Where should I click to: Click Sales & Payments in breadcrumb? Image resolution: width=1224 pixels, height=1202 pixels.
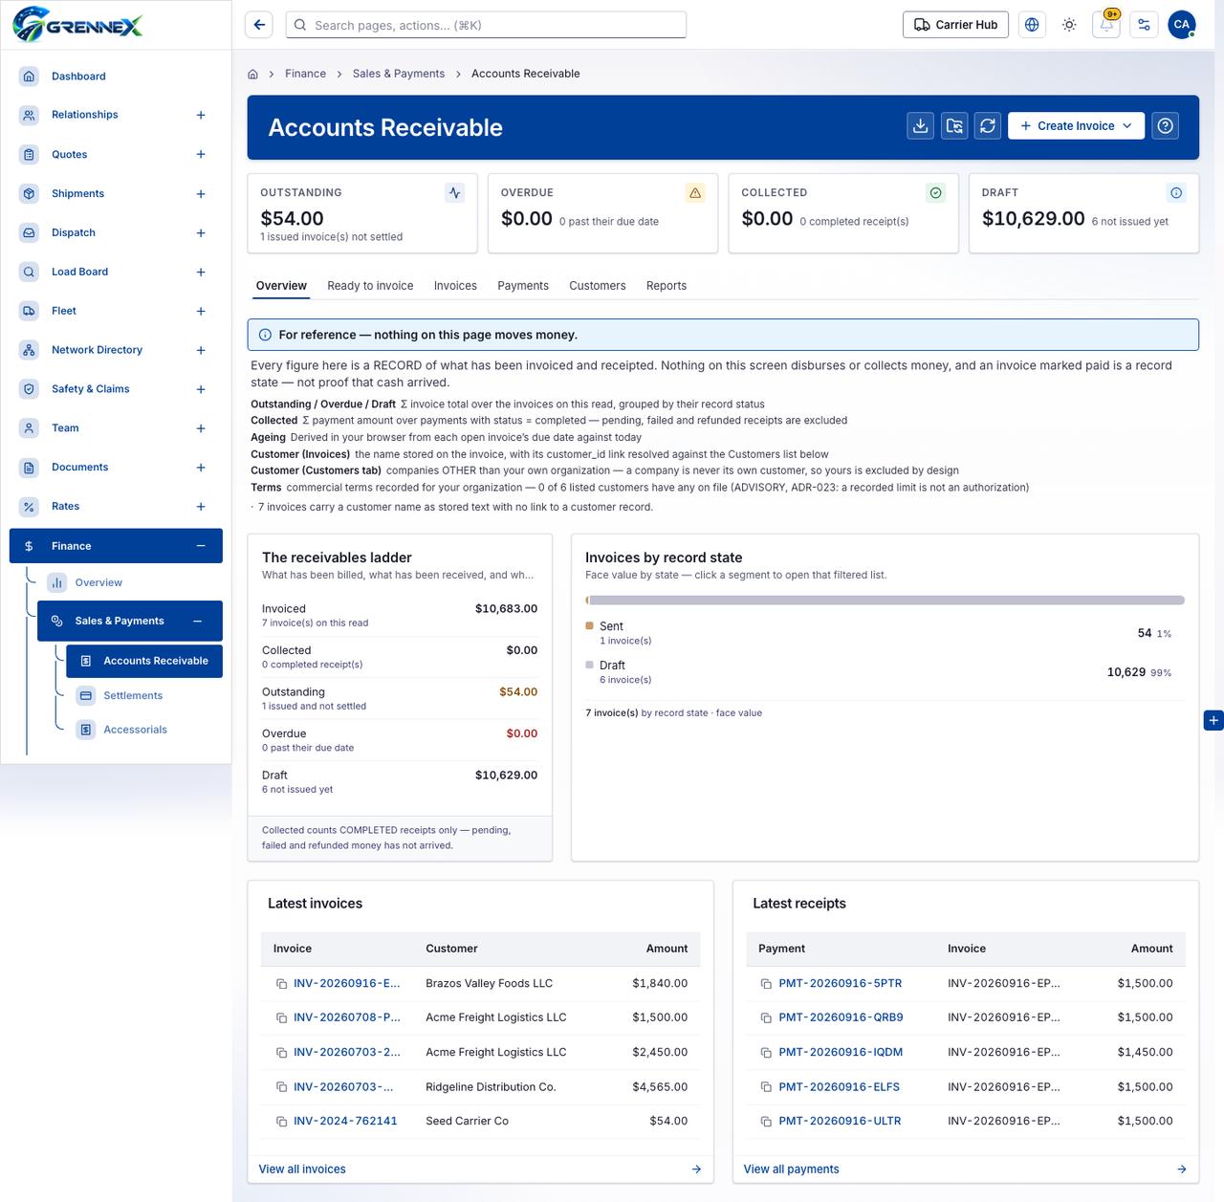point(399,74)
